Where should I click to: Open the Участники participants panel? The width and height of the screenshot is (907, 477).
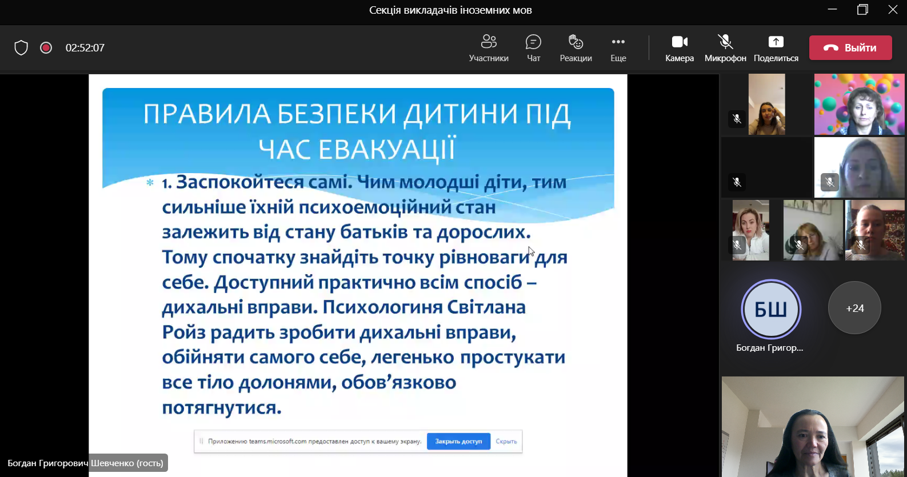tap(488, 48)
